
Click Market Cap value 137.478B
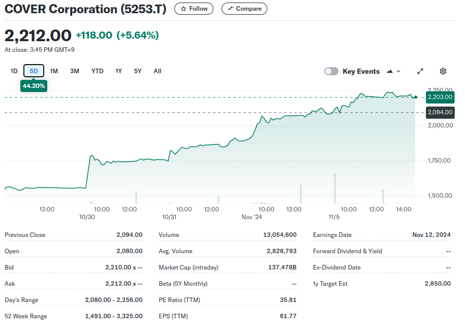[x=283, y=267]
